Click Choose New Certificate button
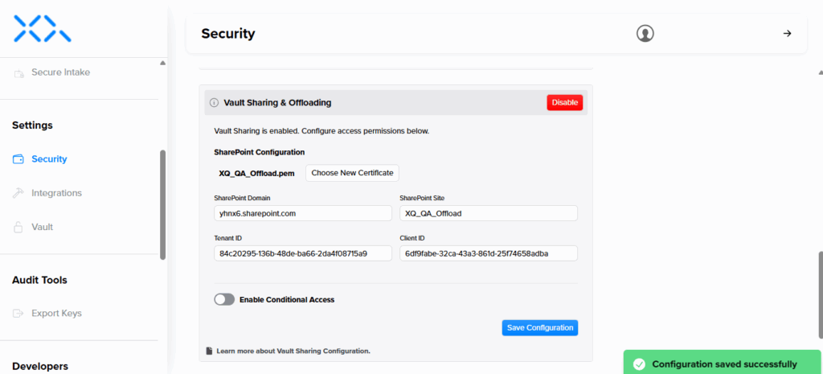 [352, 173]
